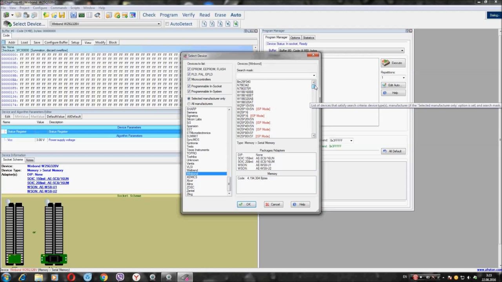
Task: Click OK in Select Device dialog
Action: [247, 204]
